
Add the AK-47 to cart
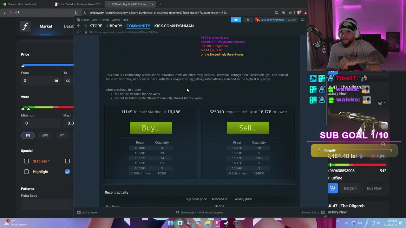pos(332,188)
